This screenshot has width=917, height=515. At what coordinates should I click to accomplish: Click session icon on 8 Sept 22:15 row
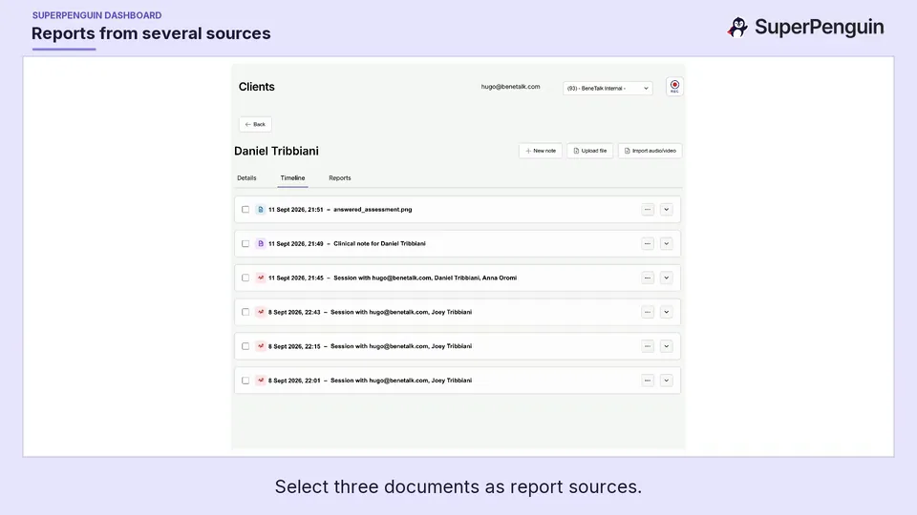[x=261, y=346]
